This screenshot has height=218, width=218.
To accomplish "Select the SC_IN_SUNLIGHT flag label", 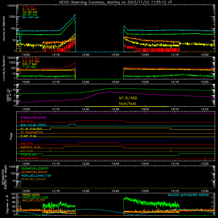I will (x=31, y=129).
